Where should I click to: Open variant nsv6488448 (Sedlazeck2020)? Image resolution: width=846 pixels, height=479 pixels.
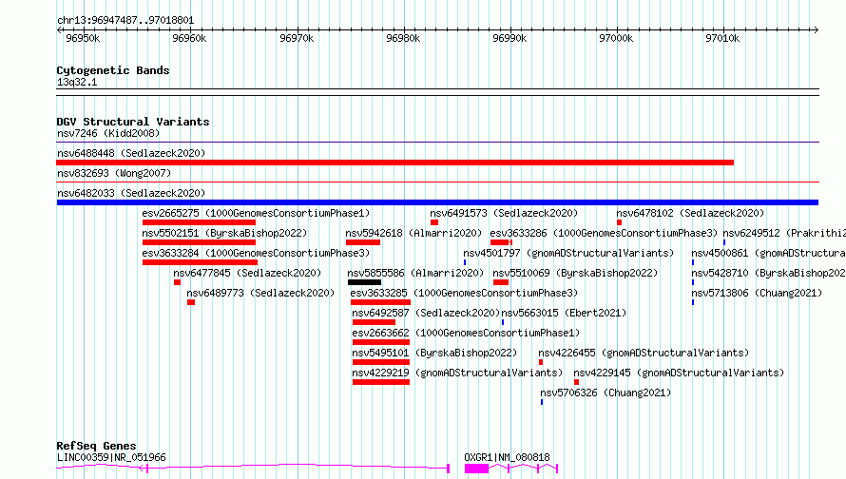(131, 153)
